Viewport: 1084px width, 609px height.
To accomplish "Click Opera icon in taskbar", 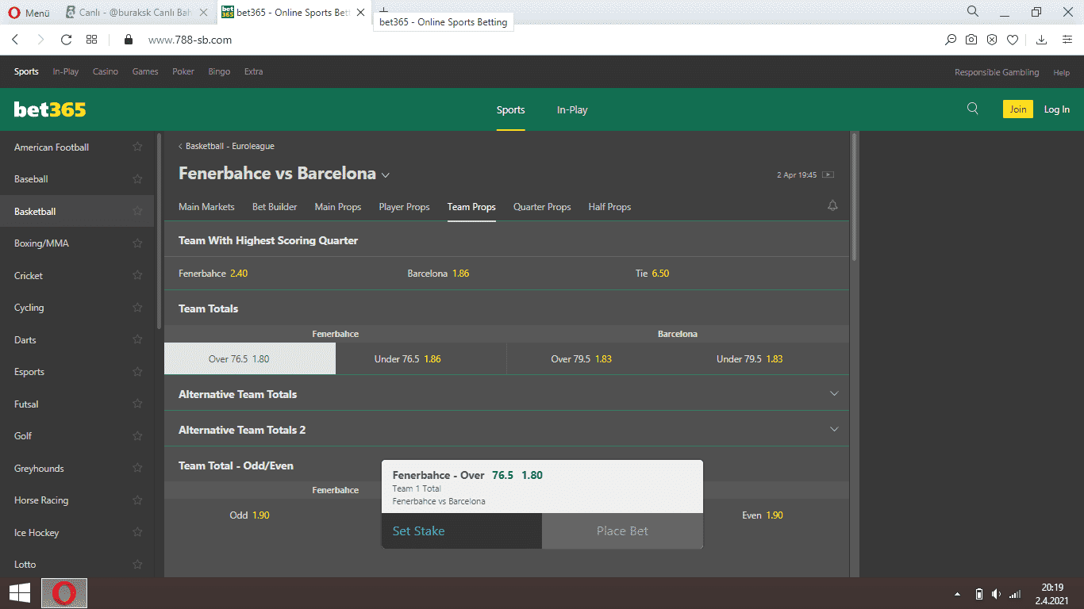I will click(64, 593).
